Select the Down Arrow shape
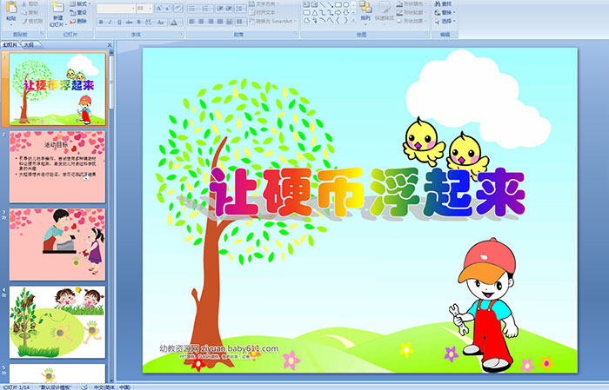The width and height of the screenshot is (609, 390). 345,13
